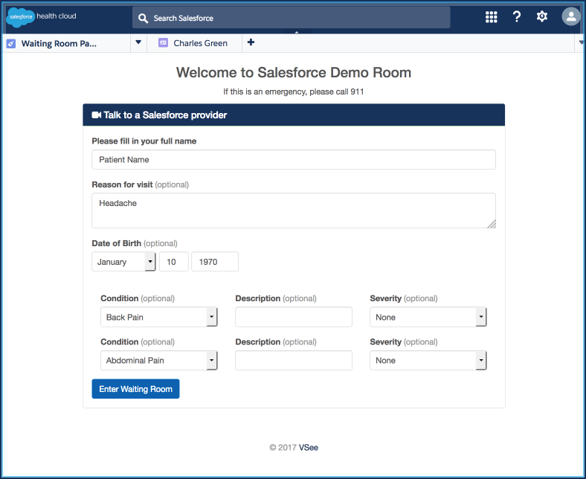
Task: Click 'Talk to a Salesforce provider' header
Action: (x=165, y=115)
